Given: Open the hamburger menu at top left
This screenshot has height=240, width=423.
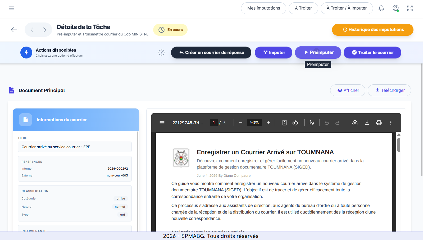Looking at the screenshot, I should point(11,8).
